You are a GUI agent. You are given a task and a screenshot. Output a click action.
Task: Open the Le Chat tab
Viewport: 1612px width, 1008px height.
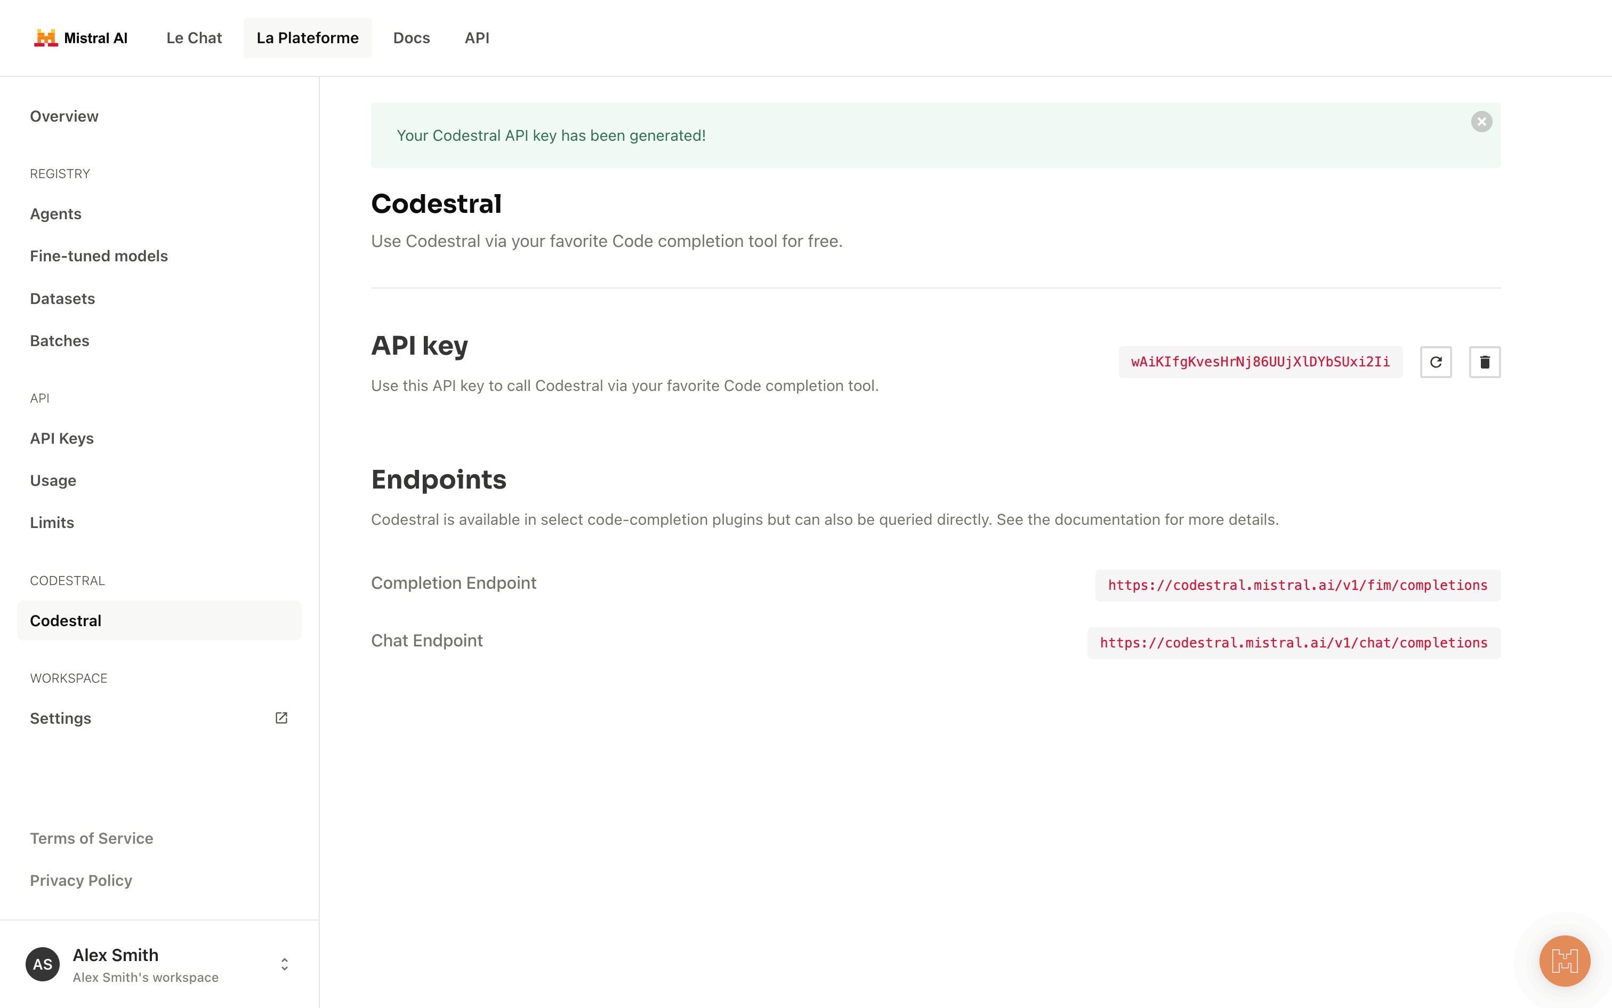tap(194, 38)
